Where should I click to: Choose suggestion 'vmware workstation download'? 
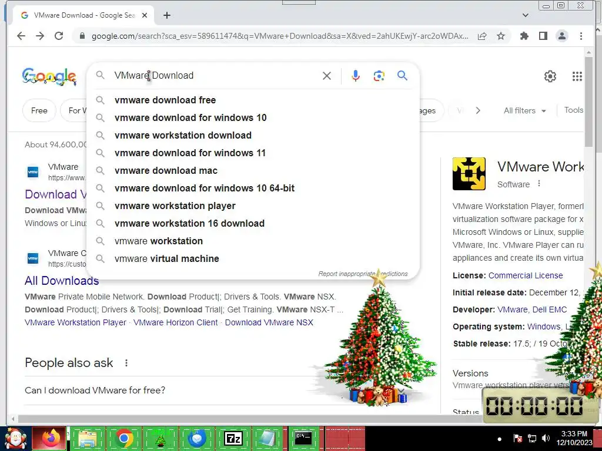[253, 136]
